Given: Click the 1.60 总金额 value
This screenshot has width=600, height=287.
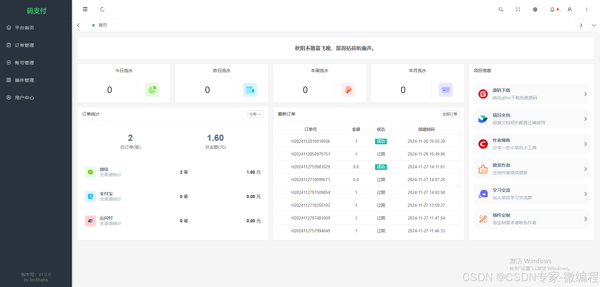Looking at the screenshot, I should (215, 138).
